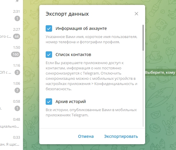Click the unread badge on the 2:31 chat
Viewport: 176px width, 150px height.
[x=17, y=18]
